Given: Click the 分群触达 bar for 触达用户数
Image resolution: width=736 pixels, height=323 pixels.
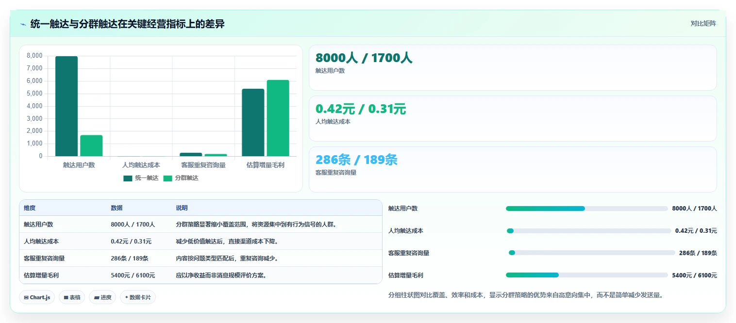Looking at the screenshot, I should click(91, 145).
